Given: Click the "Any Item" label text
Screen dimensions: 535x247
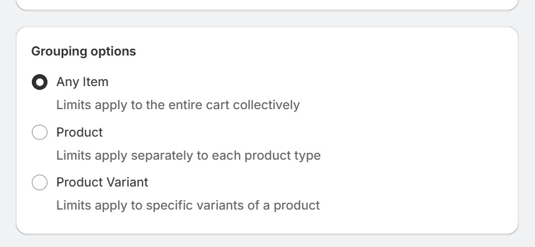Looking at the screenshot, I should pos(82,82).
